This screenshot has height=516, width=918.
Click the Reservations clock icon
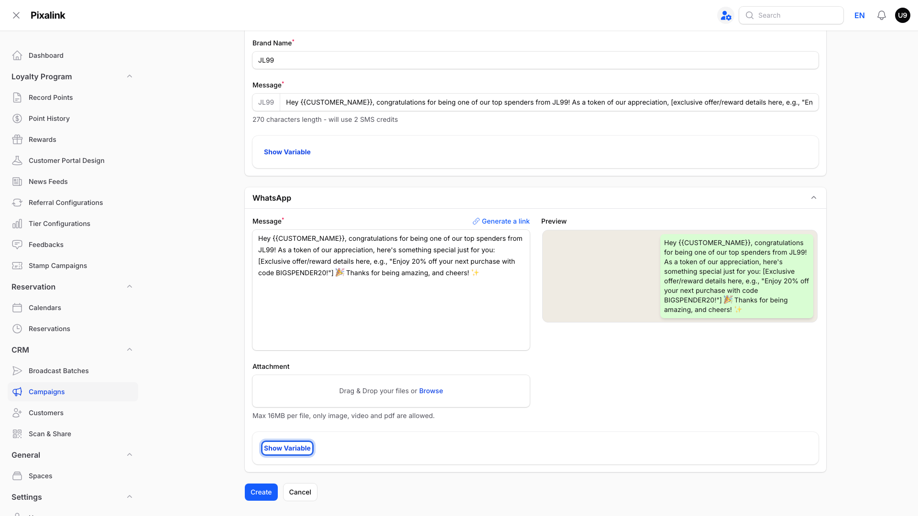(17, 329)
